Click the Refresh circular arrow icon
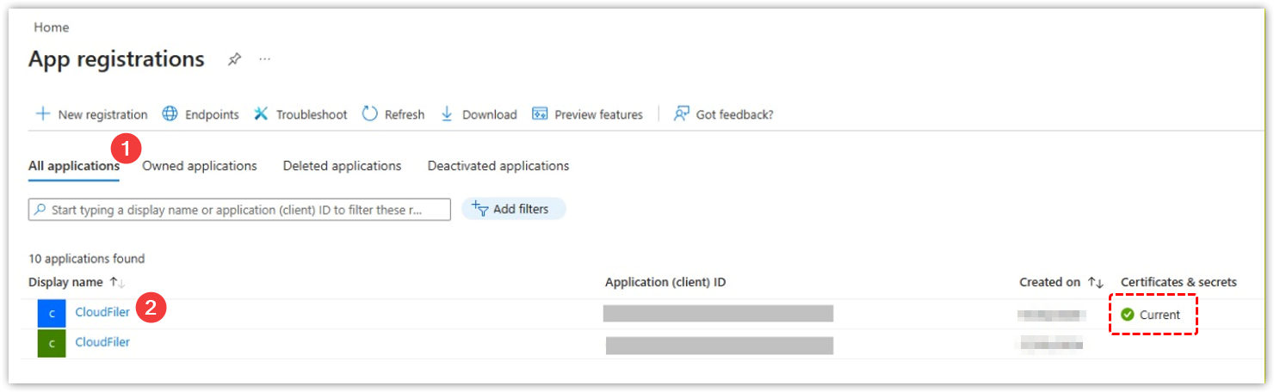The image size is (1274, 392). pyautogui.click(x=370, y=114)
